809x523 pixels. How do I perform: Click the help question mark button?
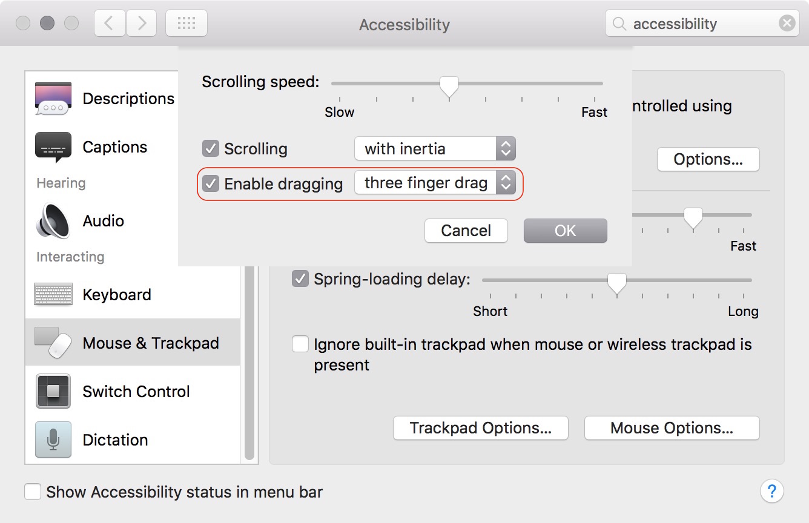pos(771,491)
